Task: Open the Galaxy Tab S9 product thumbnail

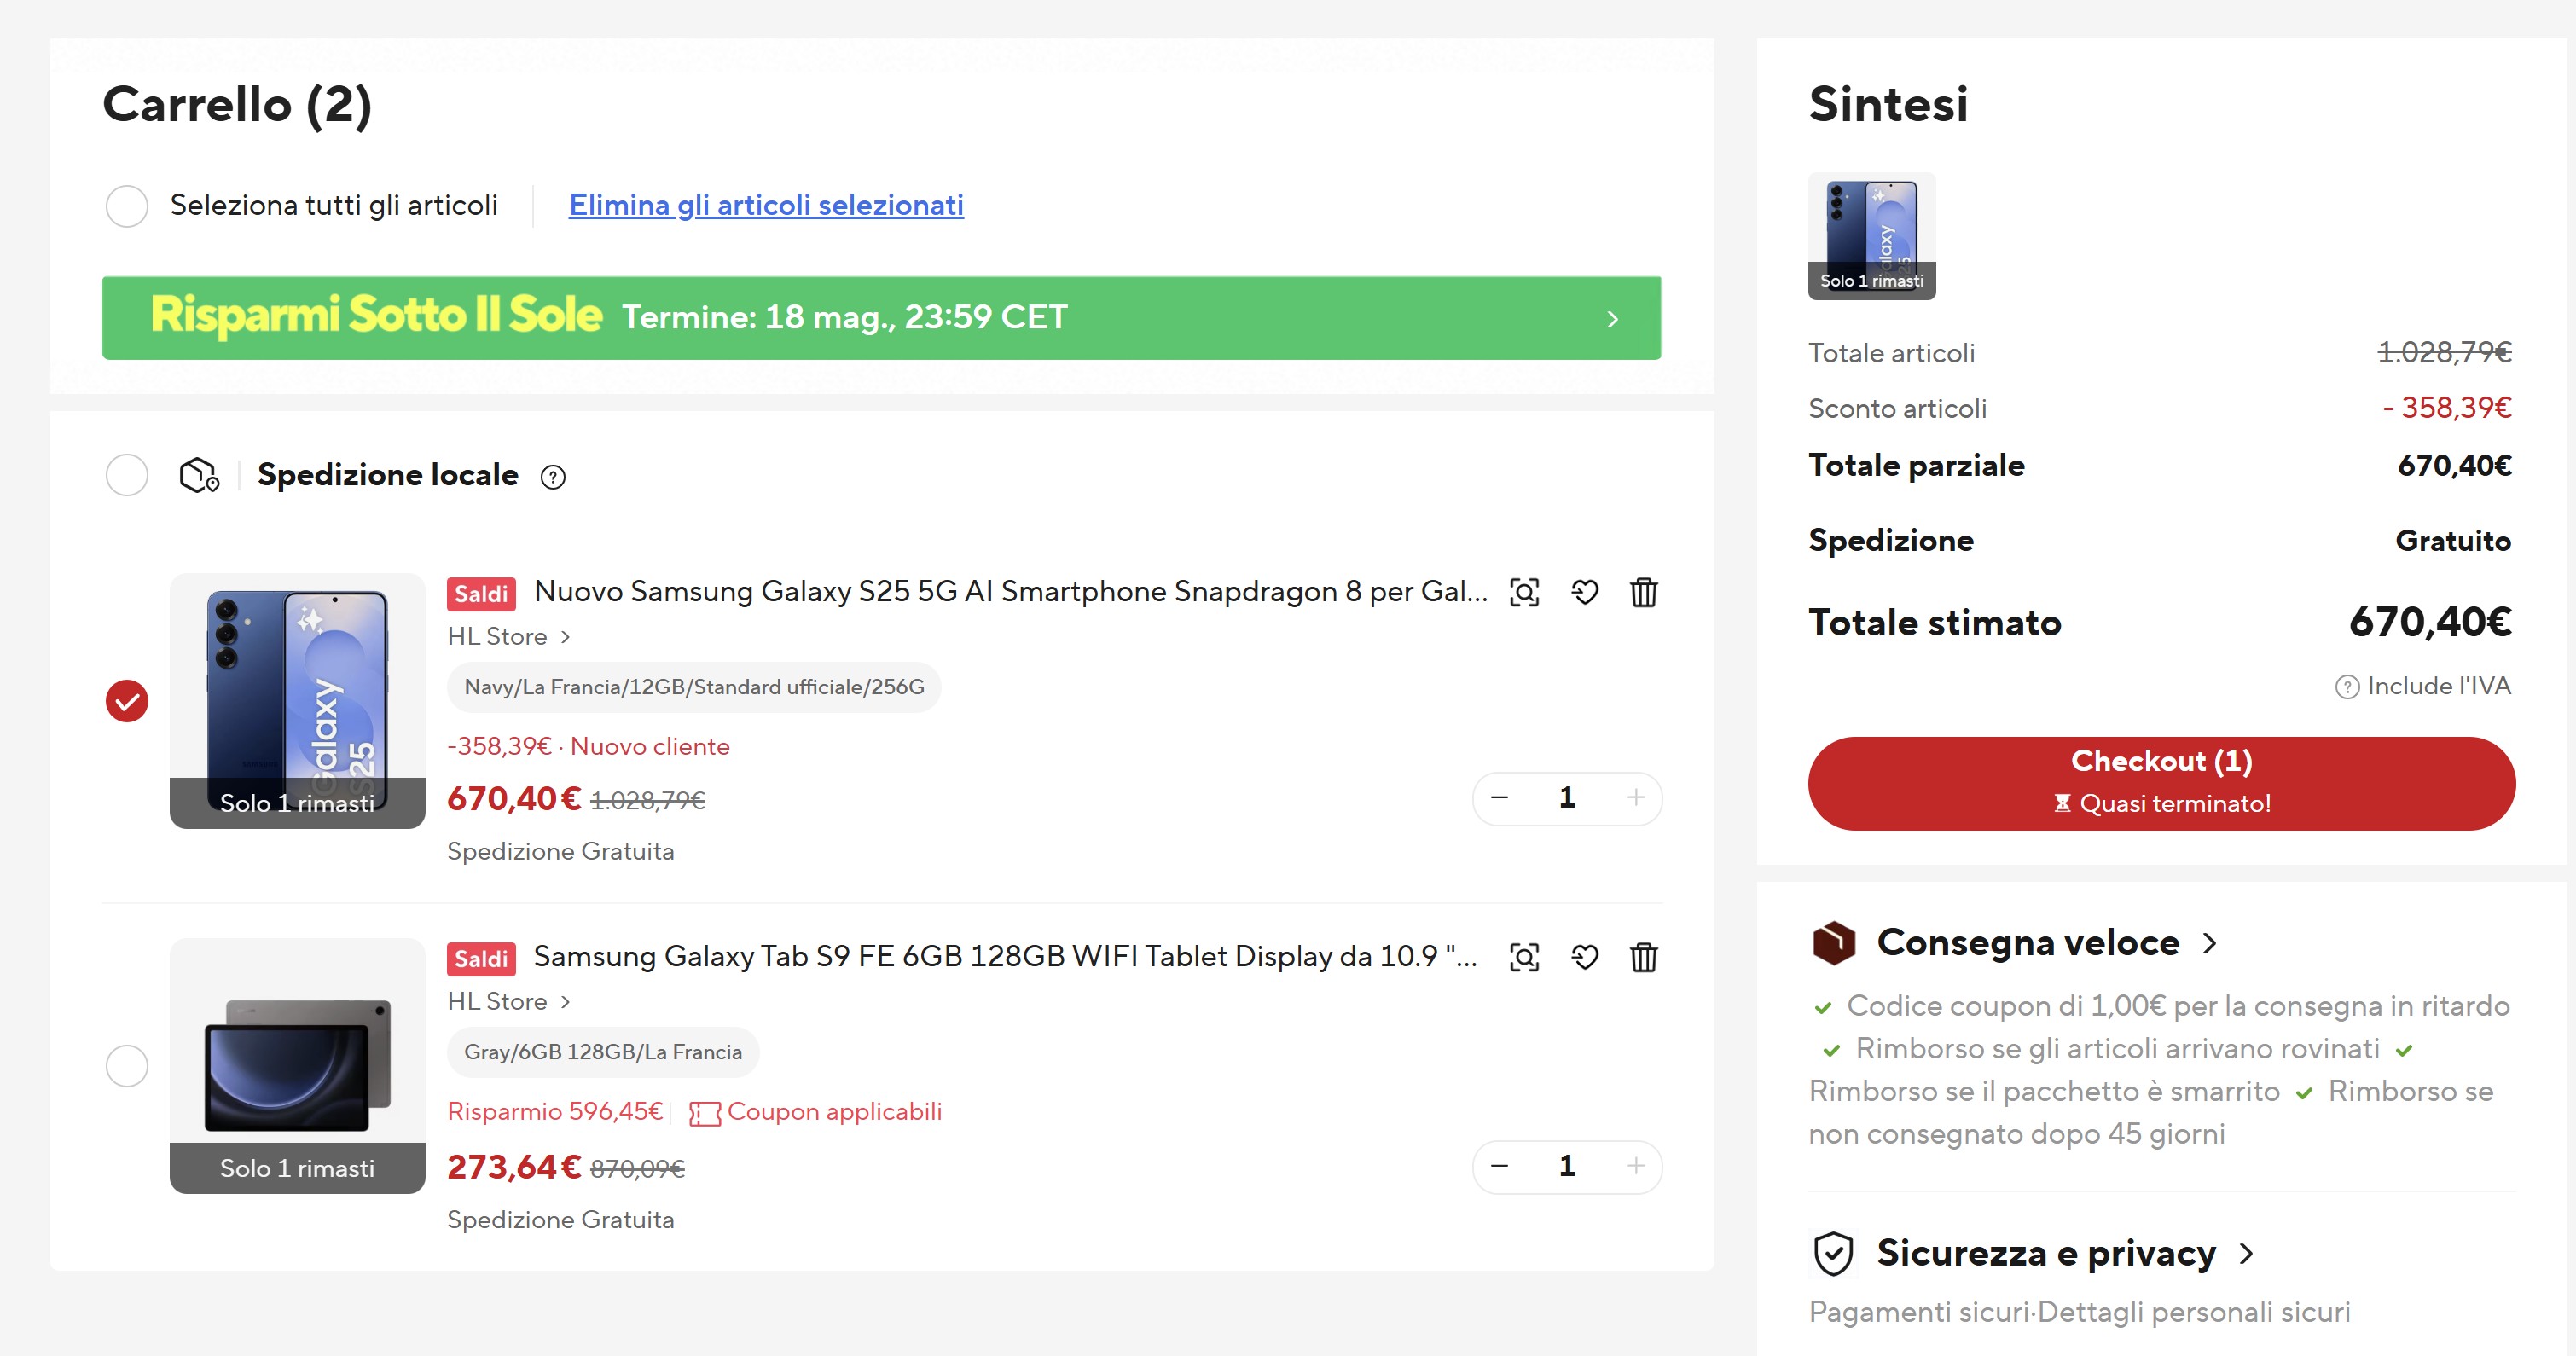Action: pyautogui.click(x=297, y=1064)
